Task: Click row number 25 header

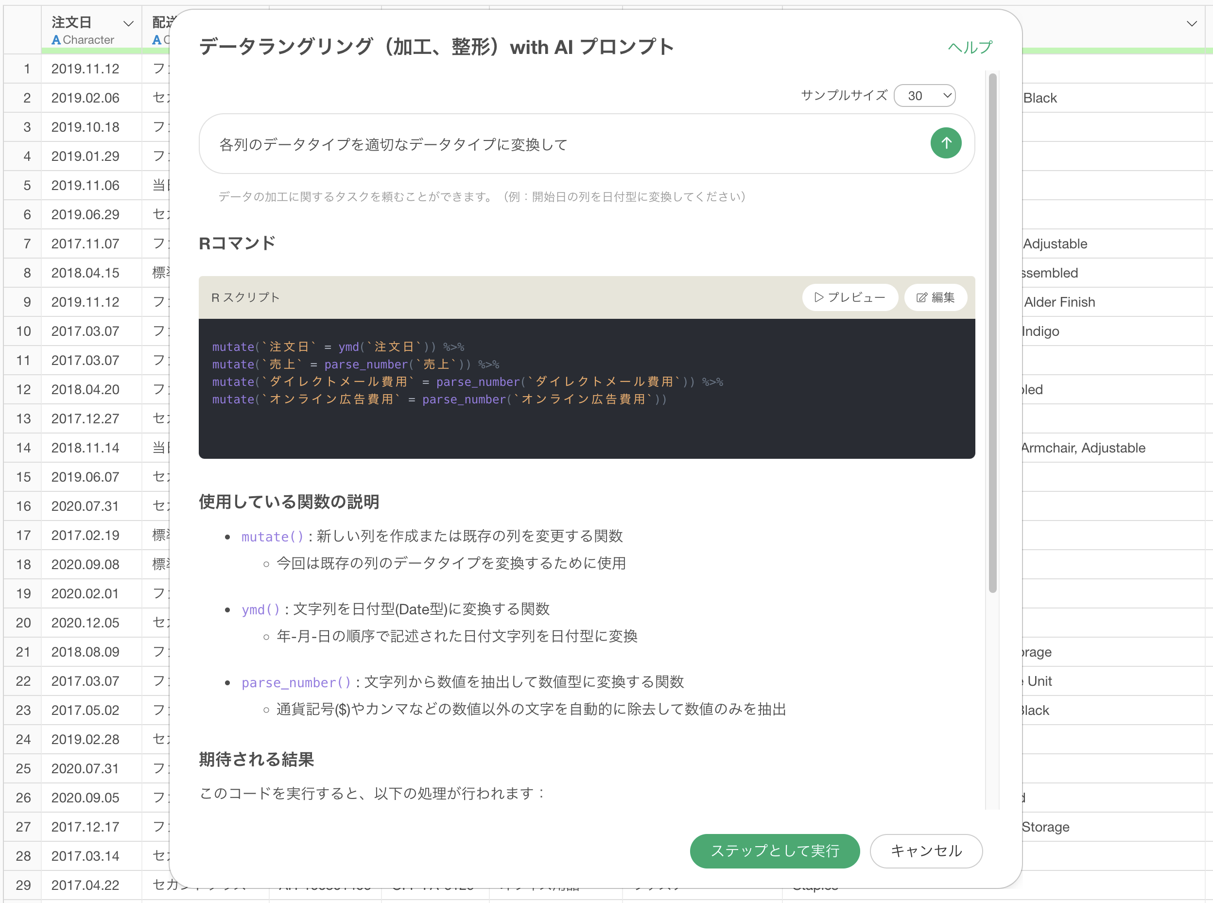Action: tap(23, 768)
